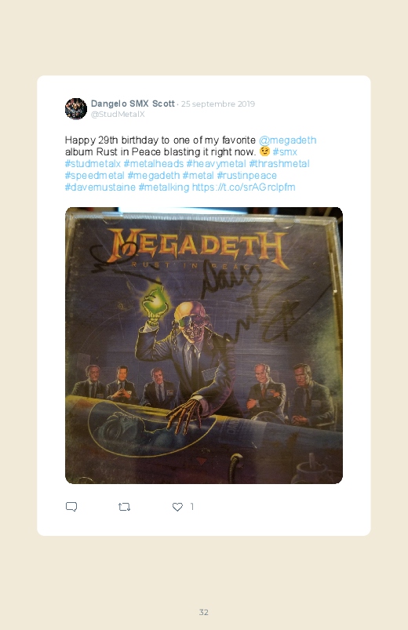Screen dimensions: 408x630
Task: Open the #thrashmetal hashtag
Action: (x=279, y=163)
